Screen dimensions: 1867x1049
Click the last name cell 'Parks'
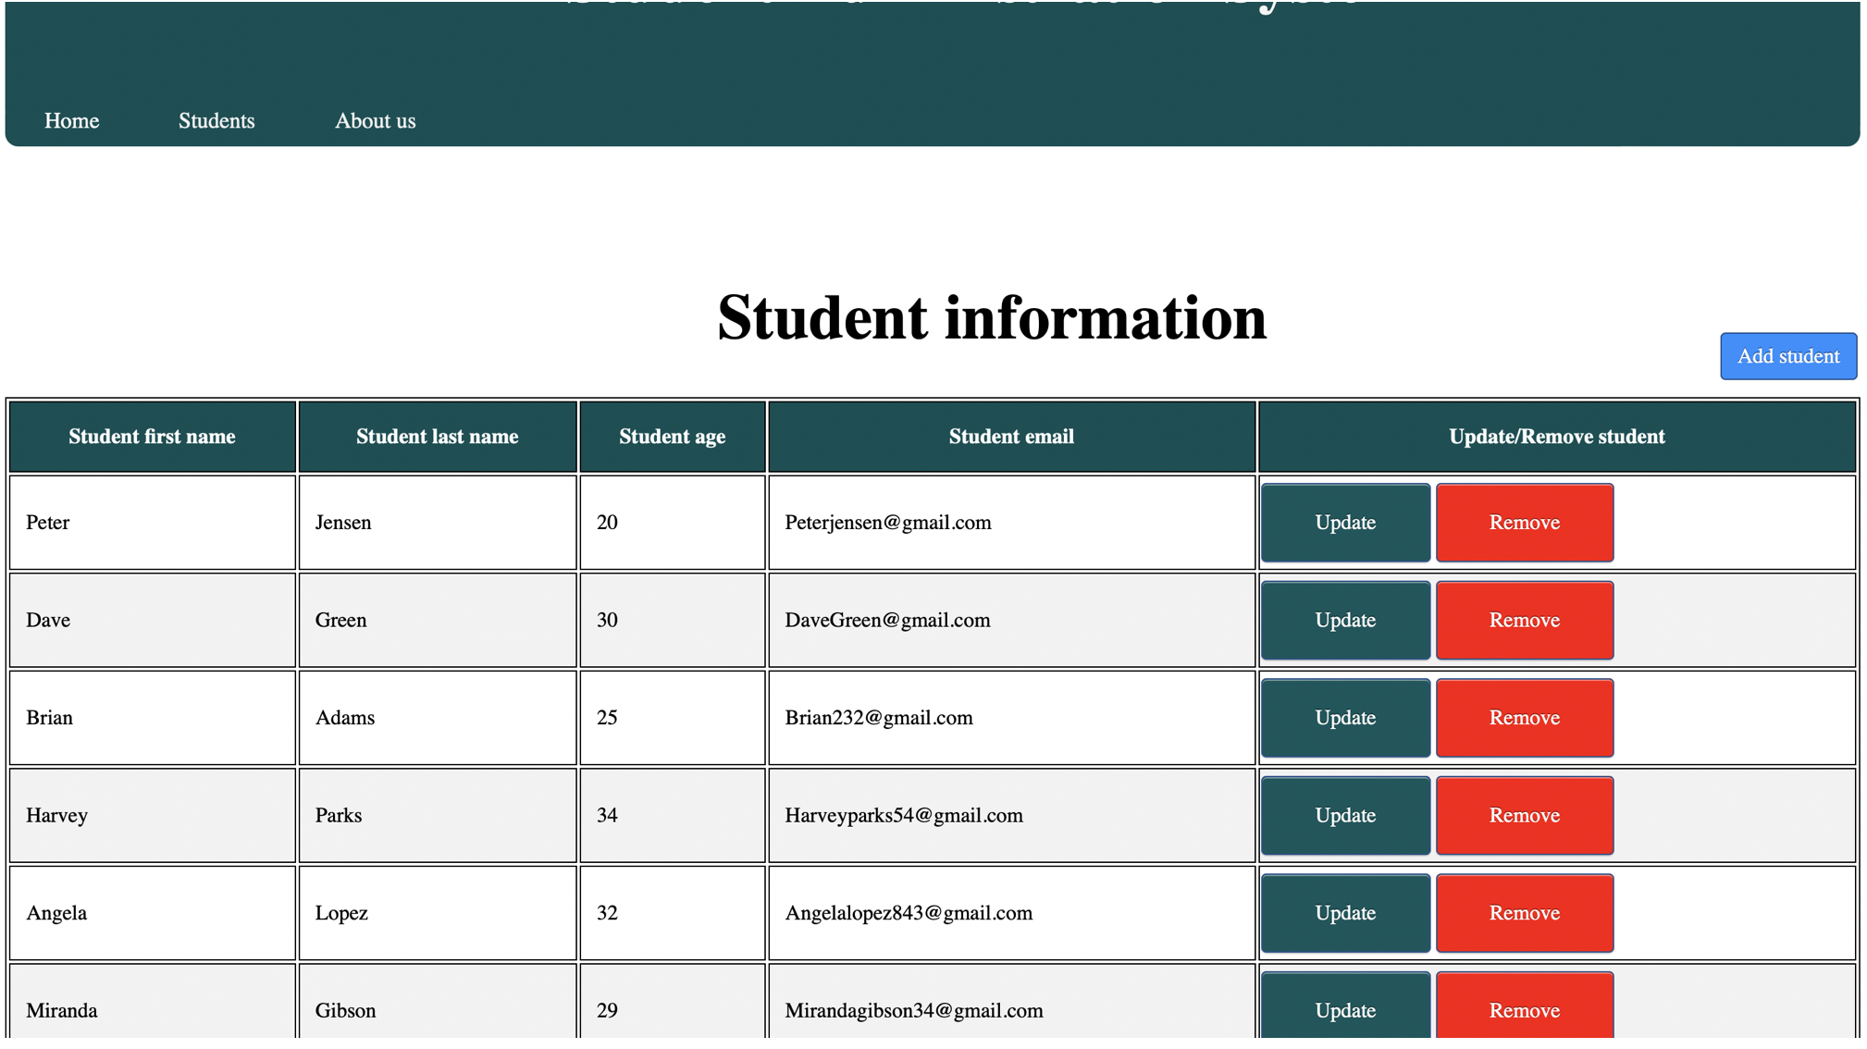tap(438, 816)
